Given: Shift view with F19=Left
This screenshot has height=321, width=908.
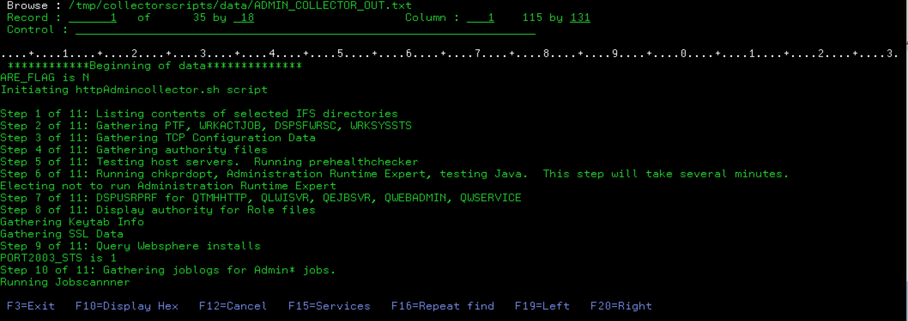Looking at the screenshot, I should pos(542,306).
